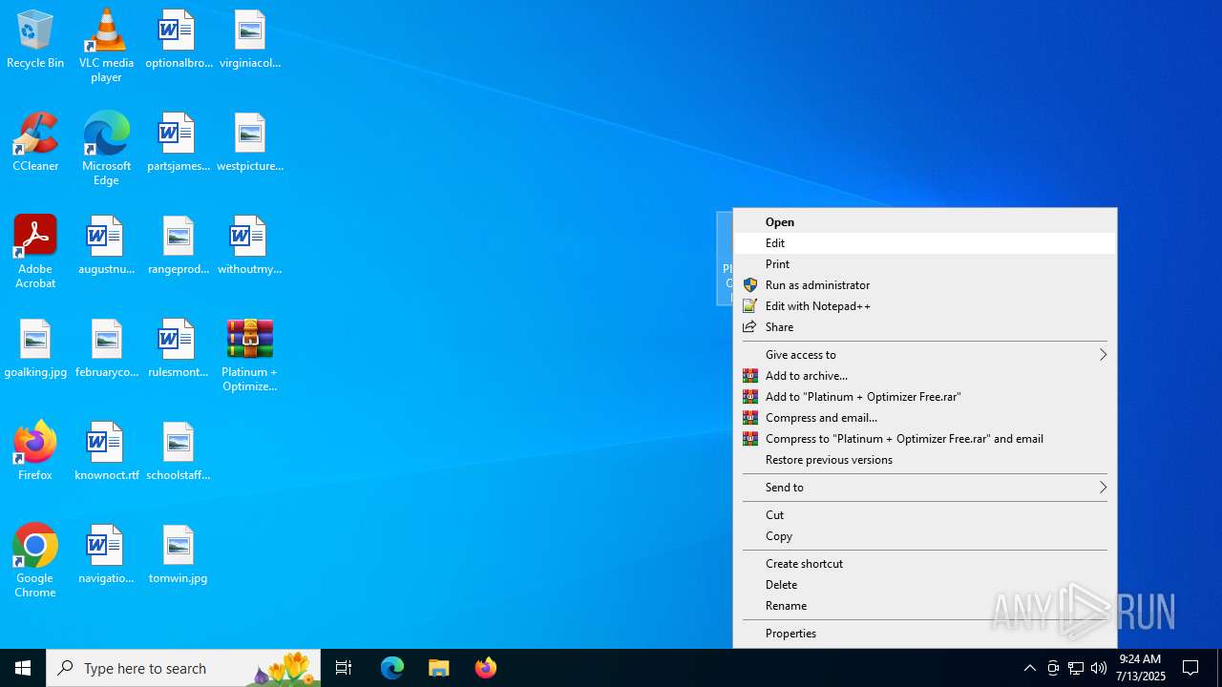
Task: Choose Create shortcut
Action: pyautogui.click(x=925, y=564)
